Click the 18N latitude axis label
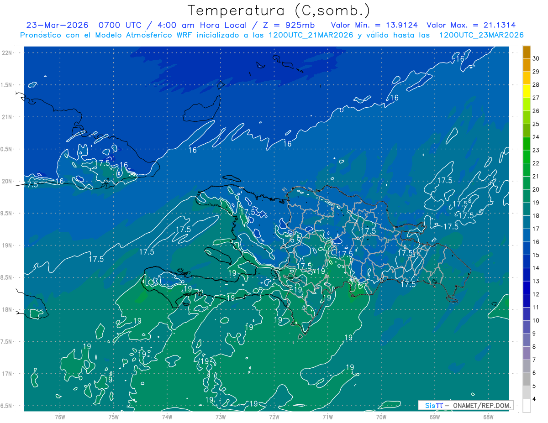The width and height of the screenshot is (548, 423). (7, 309)
